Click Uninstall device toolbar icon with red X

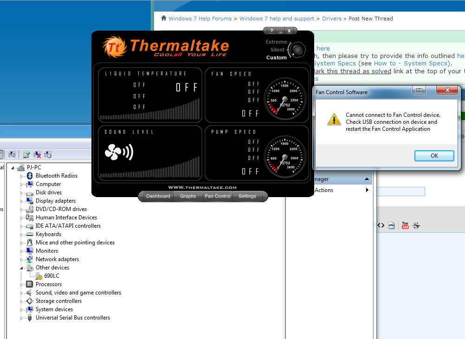click(x=37, y=154)
